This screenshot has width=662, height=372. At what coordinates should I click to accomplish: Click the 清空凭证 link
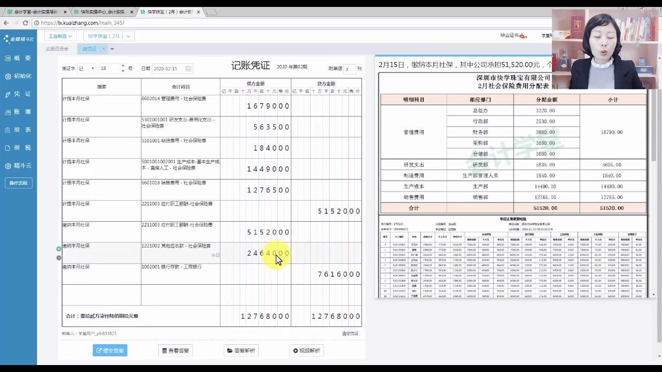[350, 334]
